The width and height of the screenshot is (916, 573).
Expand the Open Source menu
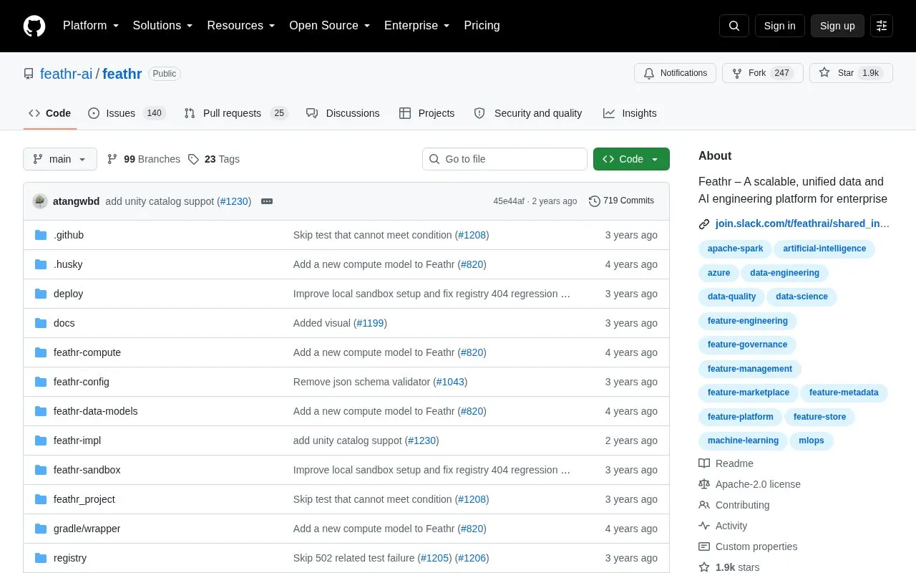(330, 26)
